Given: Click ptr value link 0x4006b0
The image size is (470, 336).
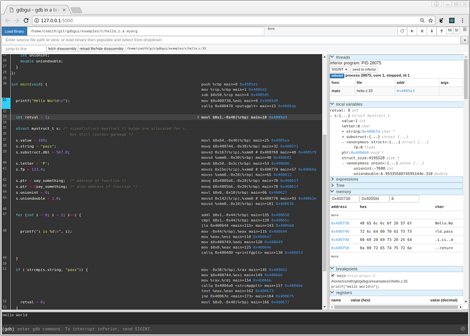Looking at the screenshot, I should point(359,153).
